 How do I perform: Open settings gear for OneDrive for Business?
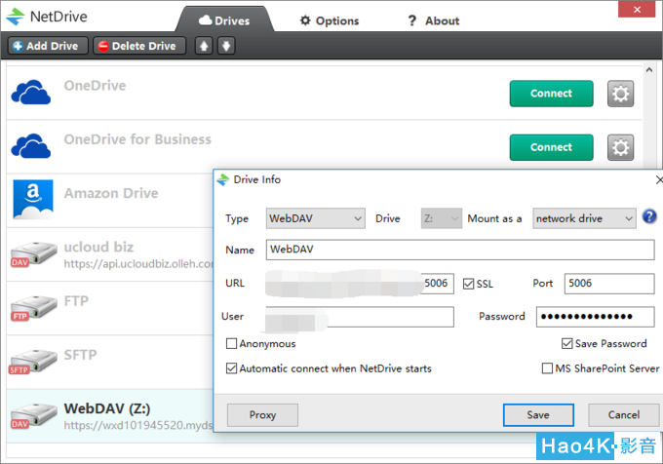tap(620, 147)
